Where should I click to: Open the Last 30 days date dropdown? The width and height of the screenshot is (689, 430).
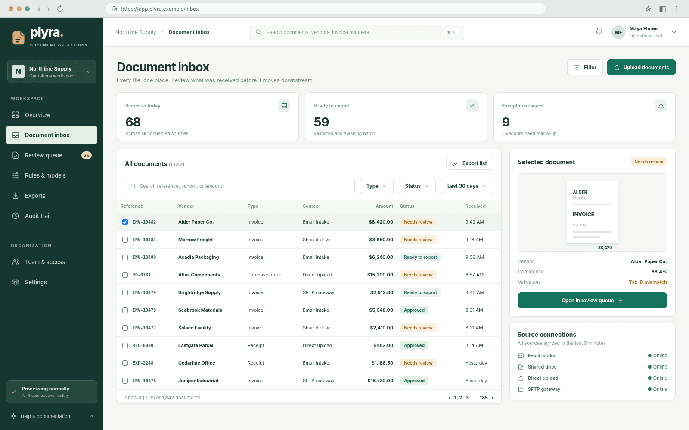(x=467, y=186)
